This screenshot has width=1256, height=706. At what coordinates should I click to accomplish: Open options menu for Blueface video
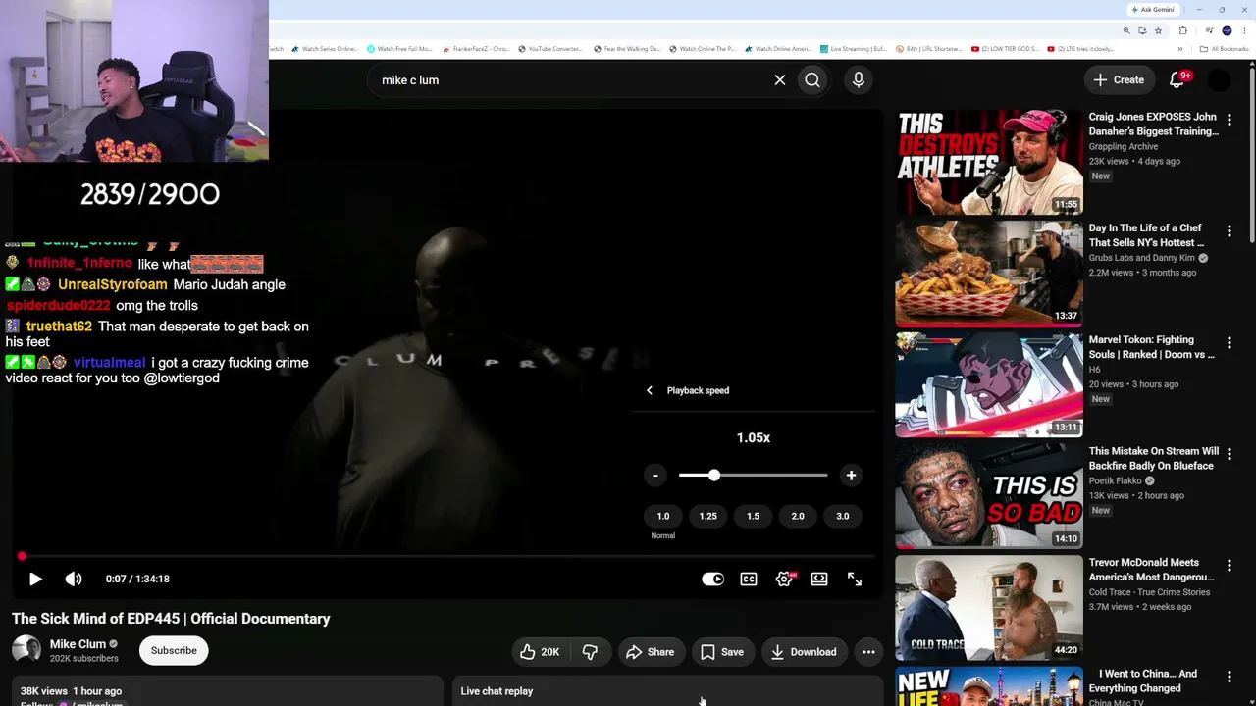[1230, 454]
